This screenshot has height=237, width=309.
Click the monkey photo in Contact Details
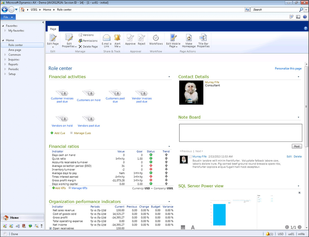(191, 93)
